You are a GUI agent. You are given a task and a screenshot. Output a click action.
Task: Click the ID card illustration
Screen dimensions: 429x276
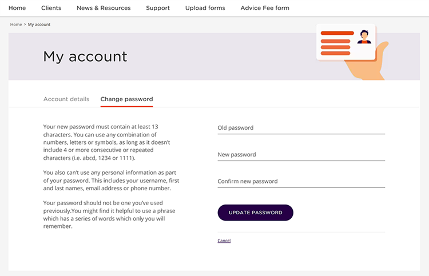click(x=345, y=42)
